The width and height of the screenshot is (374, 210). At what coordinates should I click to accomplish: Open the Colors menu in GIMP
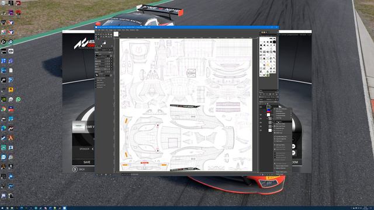tap(119, 30)
